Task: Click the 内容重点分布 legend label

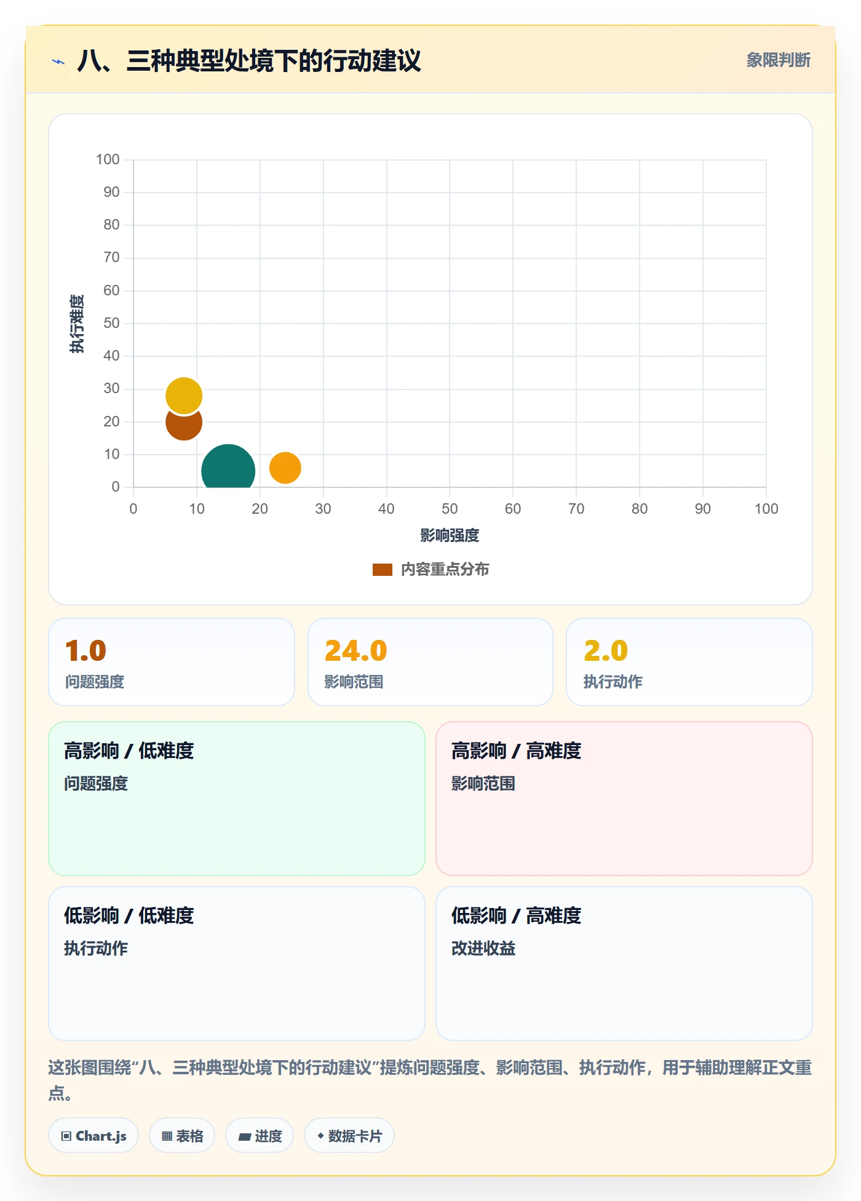Action: click(x=445, y=570)
